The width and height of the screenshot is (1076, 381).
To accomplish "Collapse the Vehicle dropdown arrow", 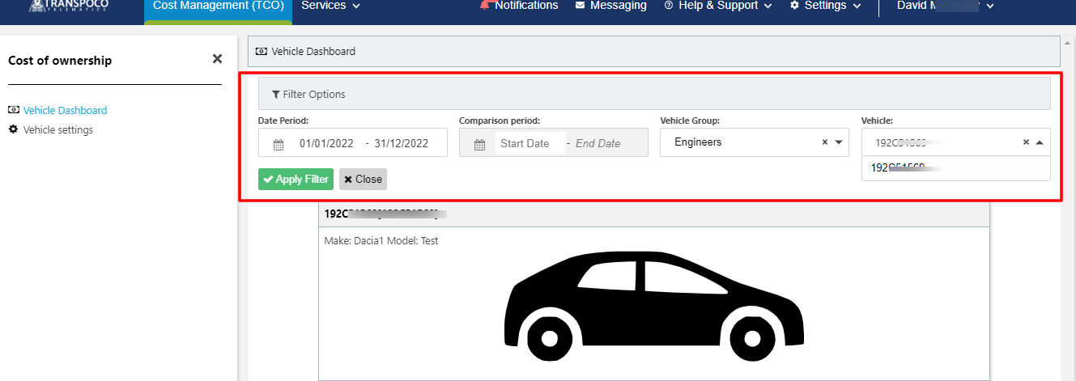I will coord(1039,142).
